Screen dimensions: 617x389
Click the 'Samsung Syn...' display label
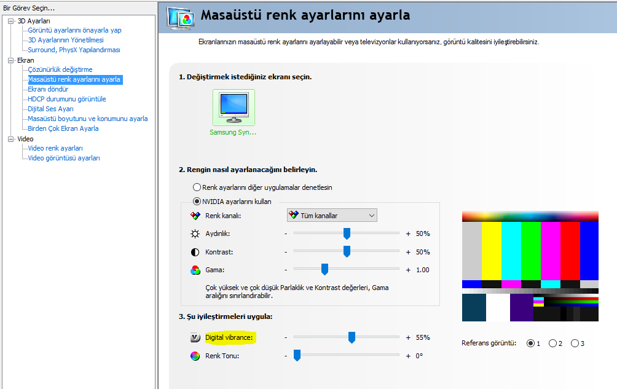pyautogui.click(x=233, y=133)
